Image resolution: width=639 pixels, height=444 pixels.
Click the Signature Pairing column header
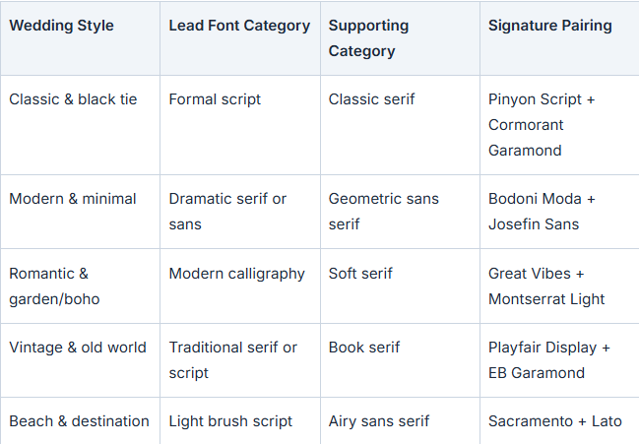pos(559,38)
